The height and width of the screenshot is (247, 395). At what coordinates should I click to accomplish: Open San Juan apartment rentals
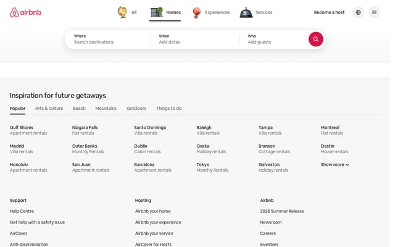[91, 167]
